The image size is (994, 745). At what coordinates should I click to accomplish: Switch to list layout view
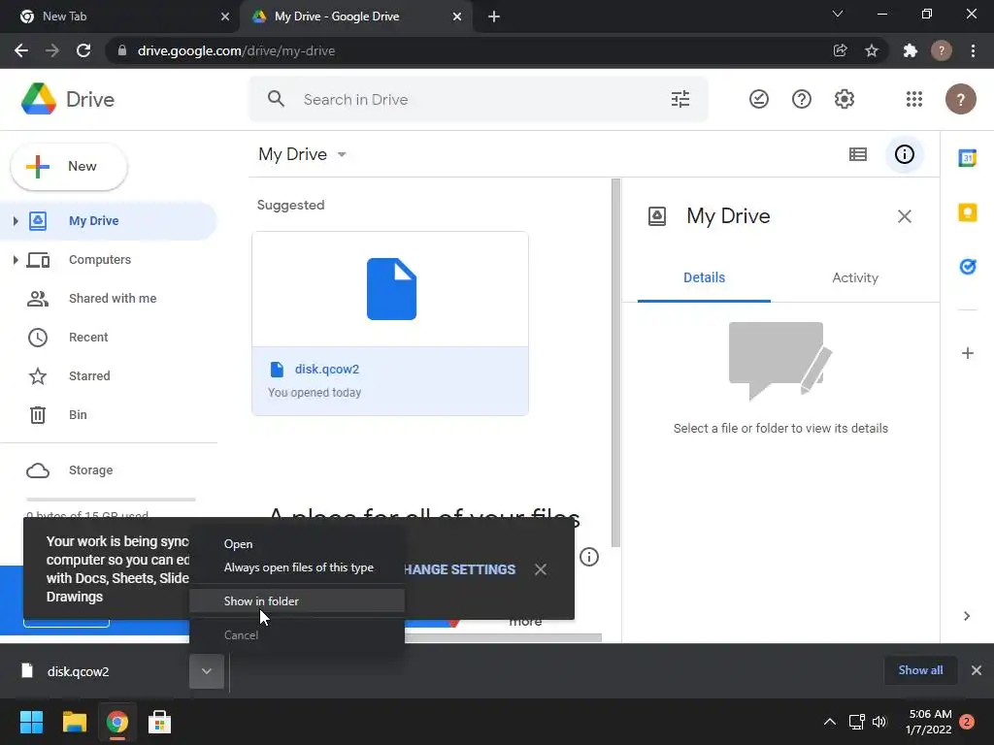858,154
